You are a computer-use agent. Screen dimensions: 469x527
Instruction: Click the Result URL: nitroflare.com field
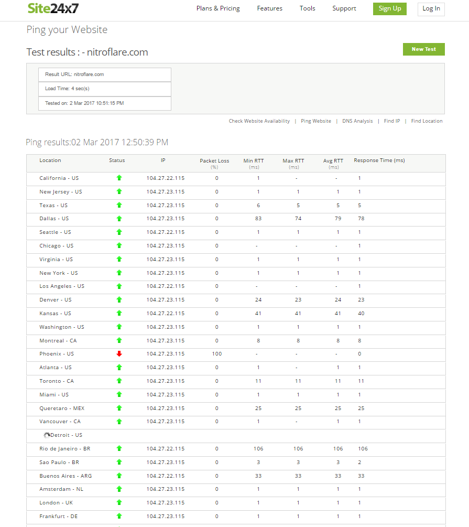pos(105,74)
